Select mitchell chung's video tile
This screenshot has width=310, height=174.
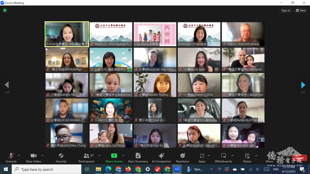tap(243, 34)
